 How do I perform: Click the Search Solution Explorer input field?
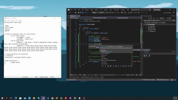click(158, 21)
